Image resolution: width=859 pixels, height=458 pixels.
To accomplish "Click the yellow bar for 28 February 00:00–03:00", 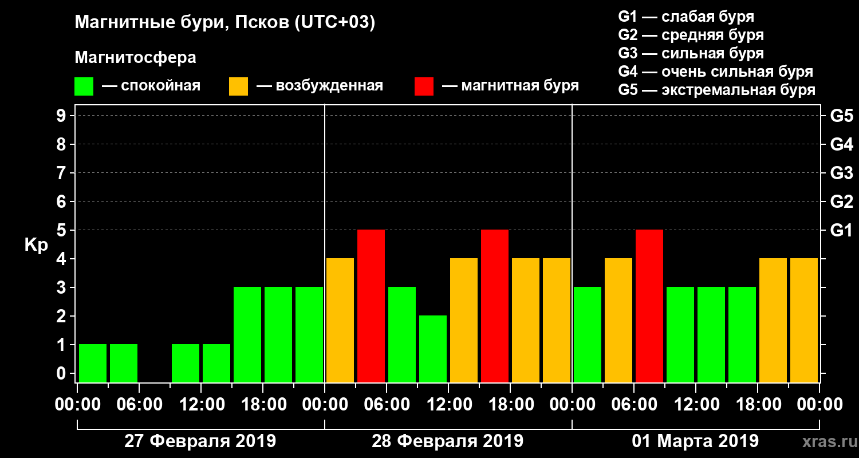I will (340, 321).
